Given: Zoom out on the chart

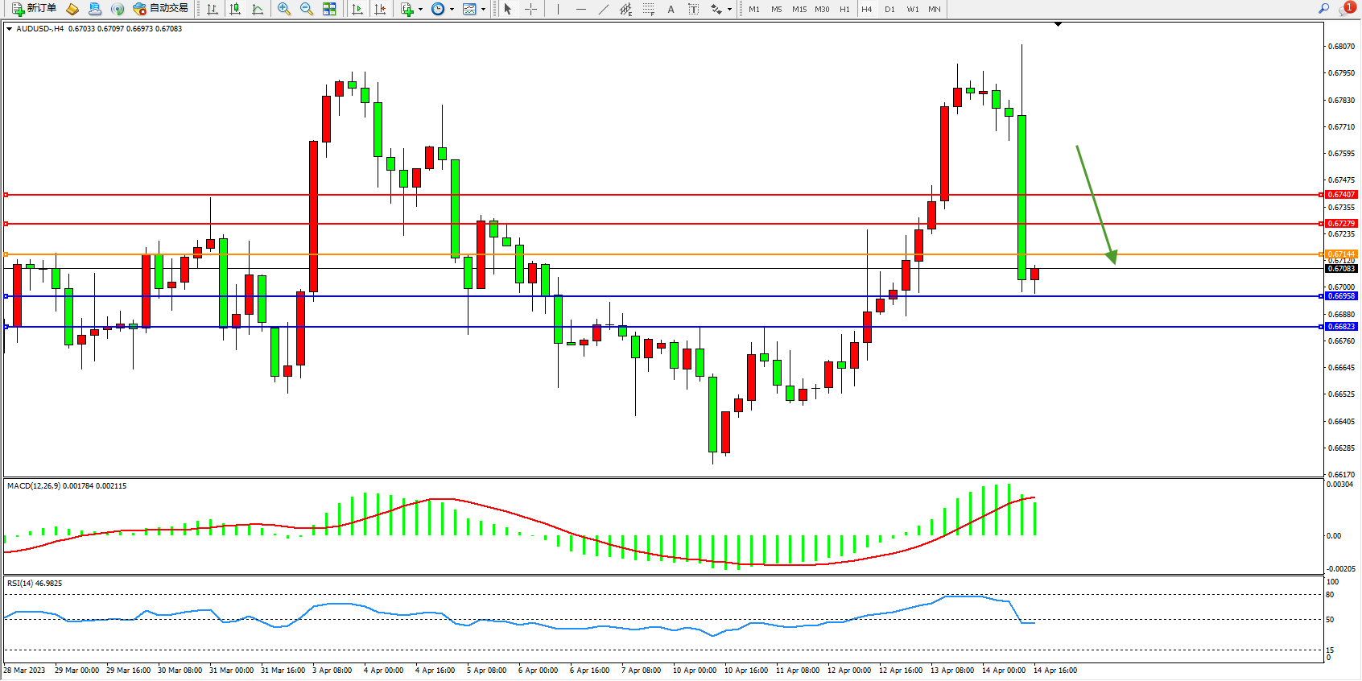Looking at the screenshot, I should tap(307, 9).
